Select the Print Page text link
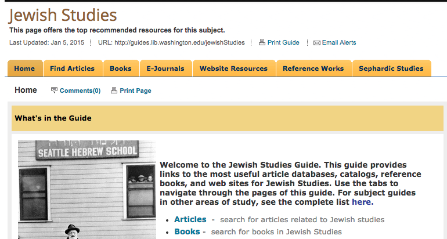Image resolution: width=447 pixels, height=239 pixels. [x=135, y=90]
